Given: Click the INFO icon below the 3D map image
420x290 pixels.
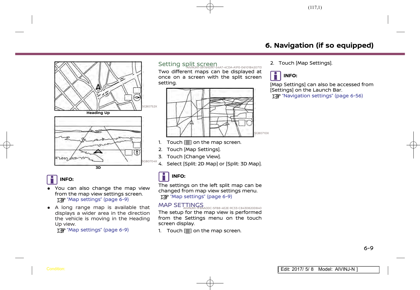Looking at the screenshot, I should (x=52, y=180).
